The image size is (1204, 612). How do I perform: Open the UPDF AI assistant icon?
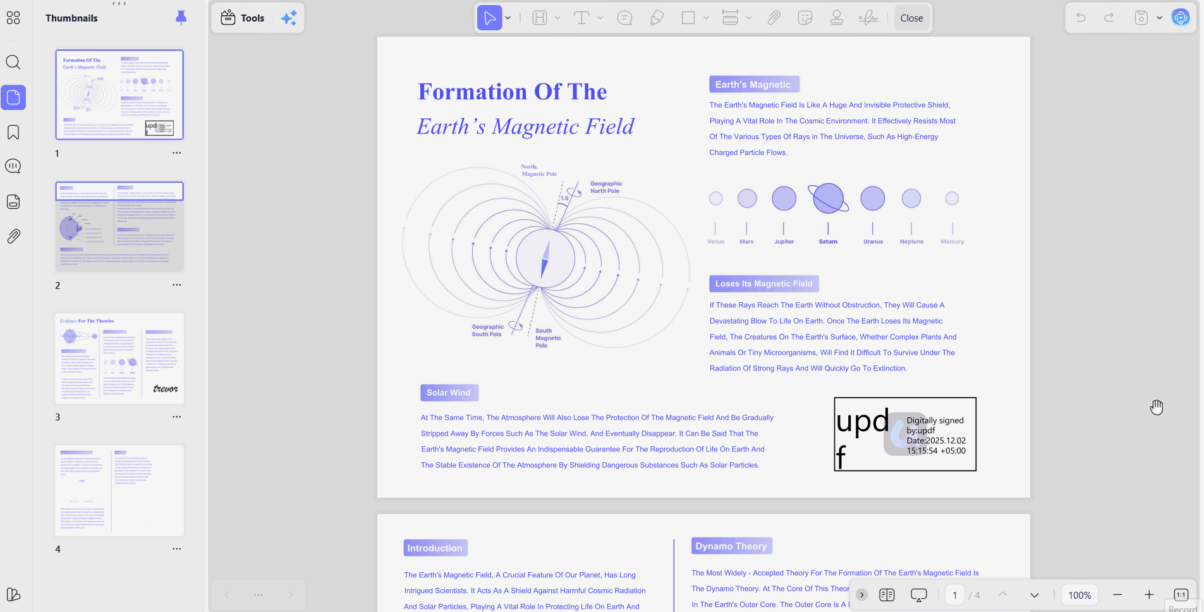[x=1181, y=18]
